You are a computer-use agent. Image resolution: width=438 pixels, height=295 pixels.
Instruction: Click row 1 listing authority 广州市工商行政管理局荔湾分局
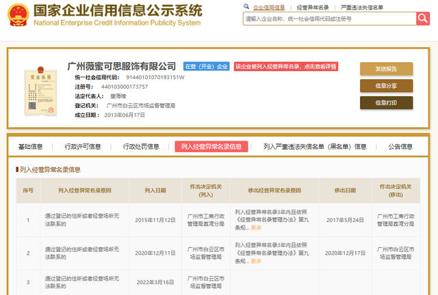206,220
